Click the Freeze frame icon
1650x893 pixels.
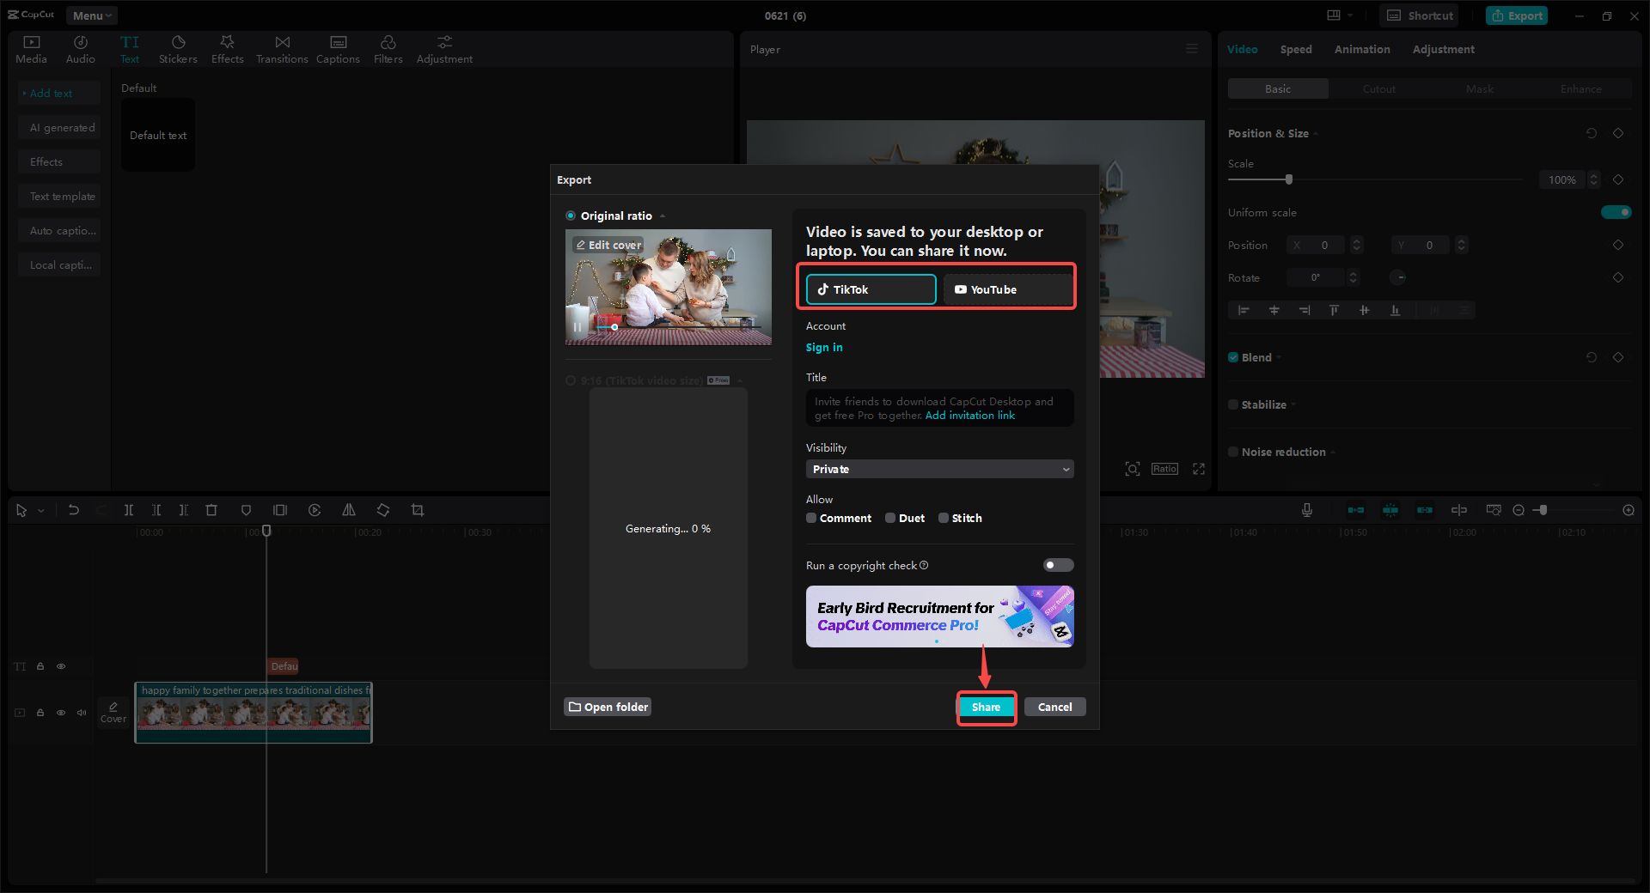pyautogui.click(x=280, y=510)
